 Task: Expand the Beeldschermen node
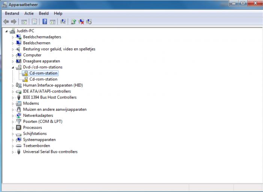tap(13, 43)
